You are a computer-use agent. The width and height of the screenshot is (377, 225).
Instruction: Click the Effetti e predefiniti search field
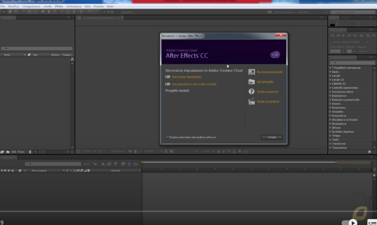(352, 63)
